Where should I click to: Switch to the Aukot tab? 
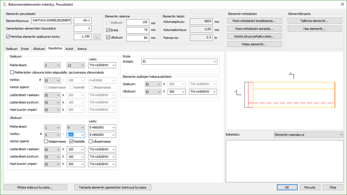pyautogui.click(x=69, y=48)
